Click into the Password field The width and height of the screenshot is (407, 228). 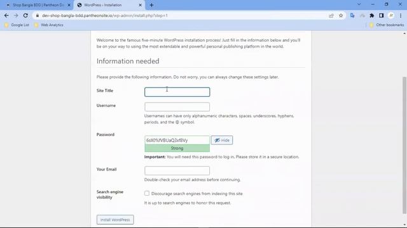coord(177,140)
